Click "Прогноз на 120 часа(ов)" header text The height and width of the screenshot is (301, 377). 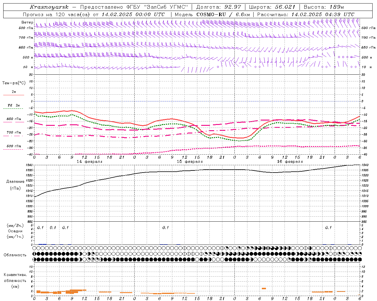click(57, 14)
